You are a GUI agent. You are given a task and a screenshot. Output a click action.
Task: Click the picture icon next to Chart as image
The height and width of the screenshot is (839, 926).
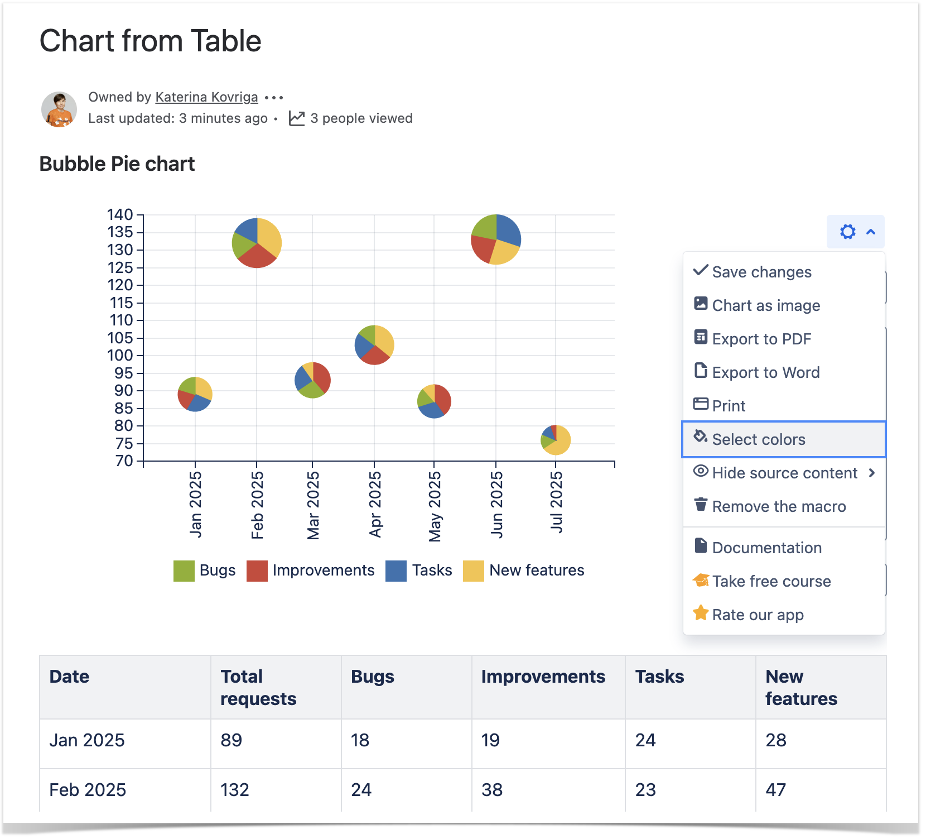(700, 304)
